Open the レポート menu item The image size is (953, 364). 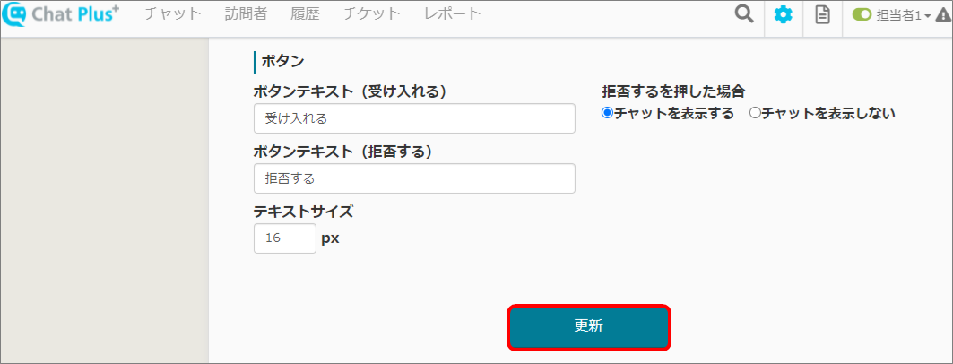[x=453, y=14]
